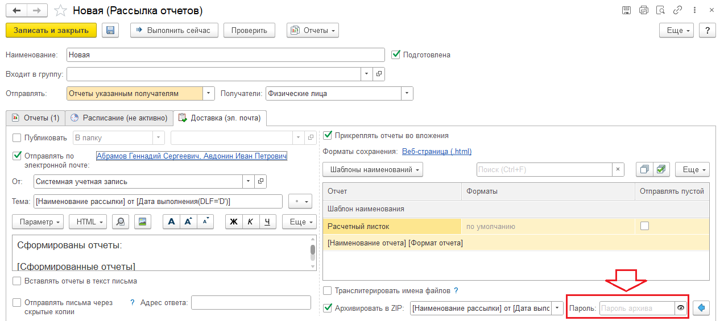Switch to the Отчеты (1) tab
The width and height of the screenshot is (724, 321).
point(35,118)
